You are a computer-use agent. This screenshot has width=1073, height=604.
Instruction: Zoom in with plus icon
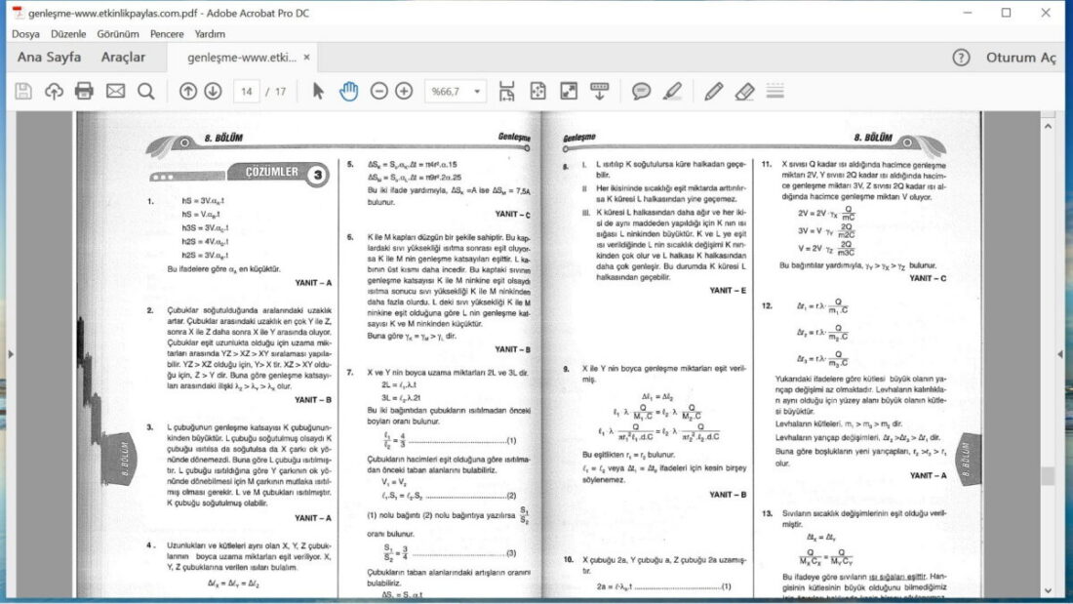point(404,91)
